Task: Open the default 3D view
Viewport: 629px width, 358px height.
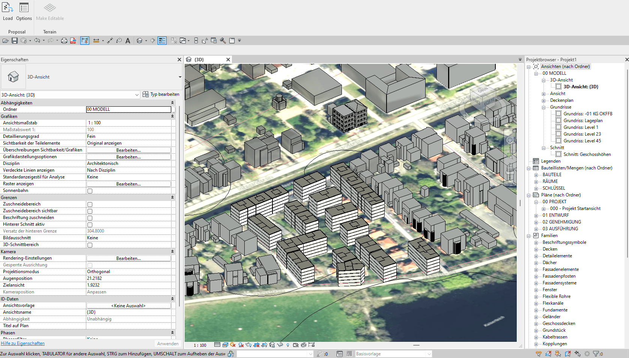Action: [139, 41]
